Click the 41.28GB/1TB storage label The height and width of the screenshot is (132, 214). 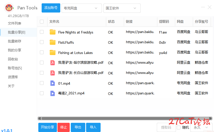[x=18, y=16]
